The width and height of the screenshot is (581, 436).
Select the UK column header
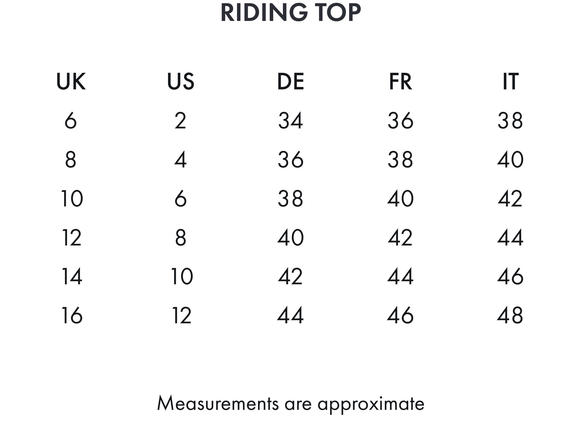tap(71, 81)
